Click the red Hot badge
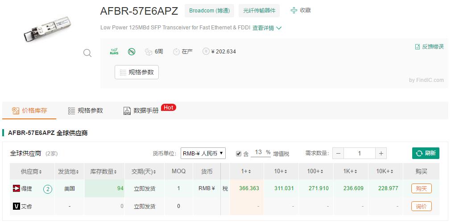451x224 pixels. [168, 107]
